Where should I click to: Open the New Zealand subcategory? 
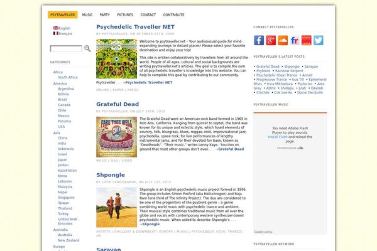coord(68,240)
